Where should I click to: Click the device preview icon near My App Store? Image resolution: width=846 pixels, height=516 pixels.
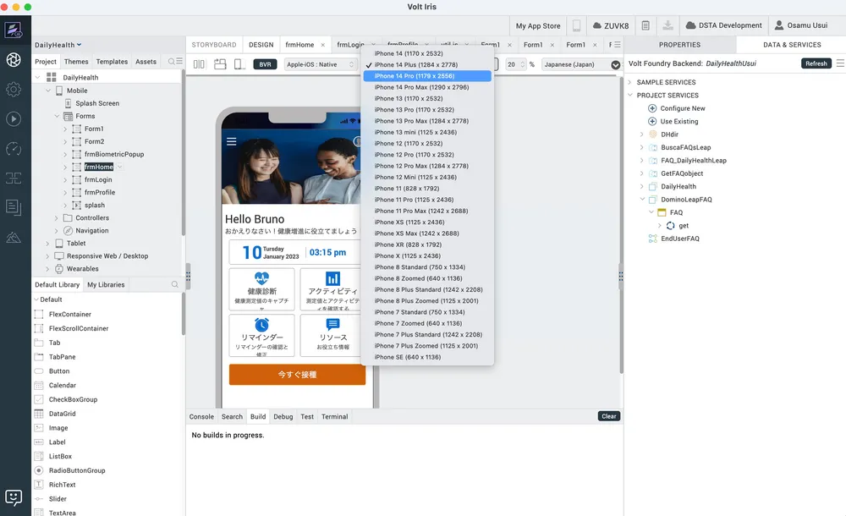click(x=576, y=25)
